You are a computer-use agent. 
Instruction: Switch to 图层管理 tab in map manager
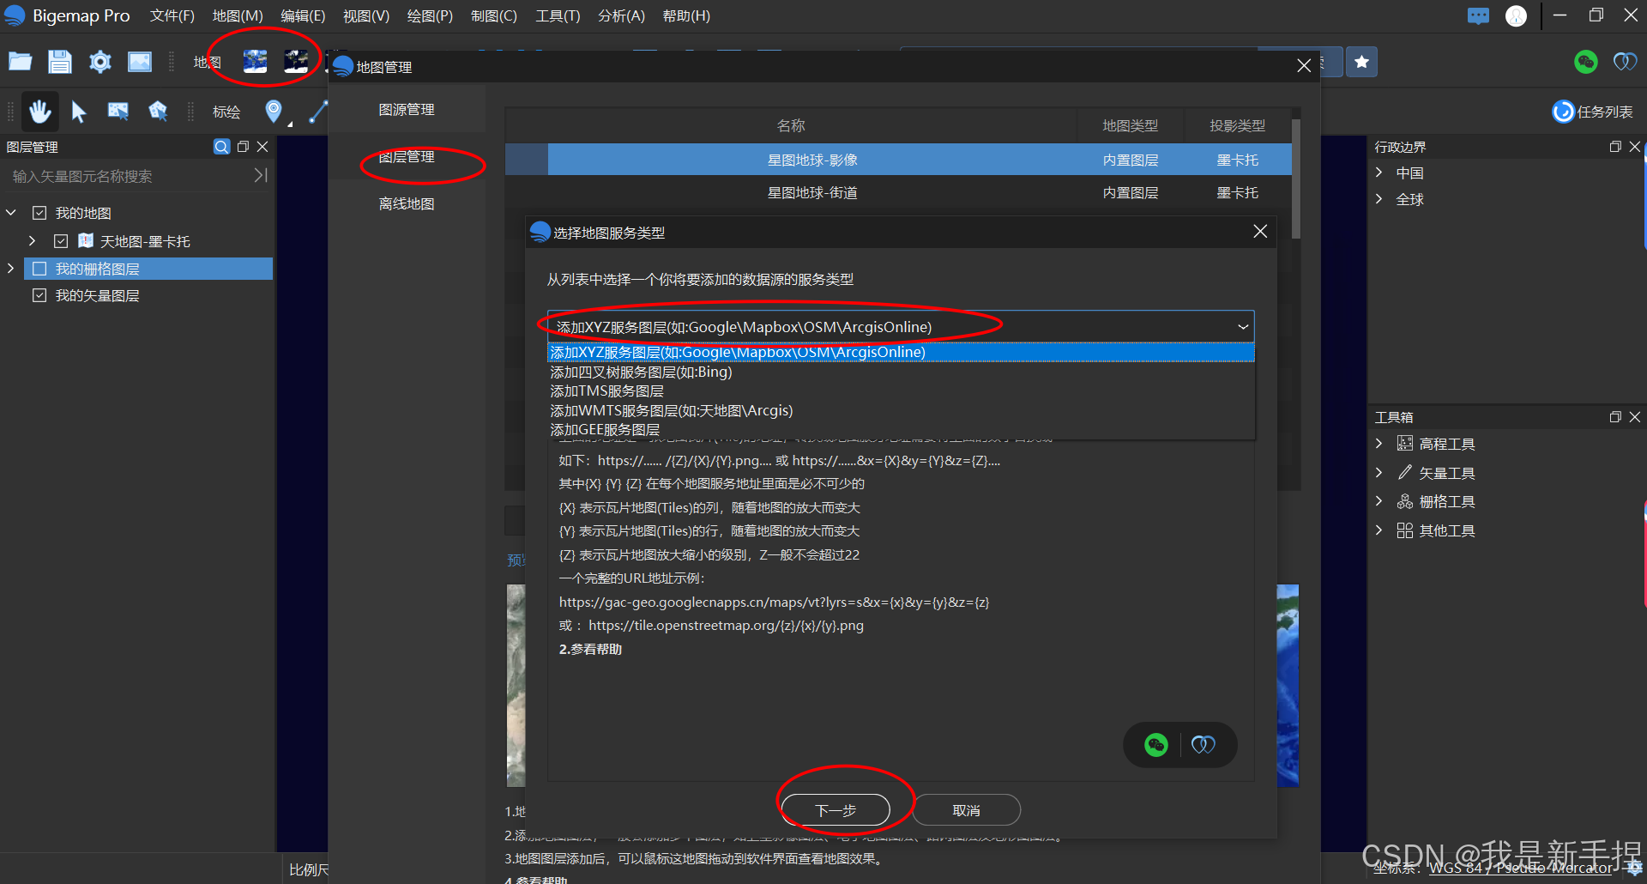(x=407, y=157)
